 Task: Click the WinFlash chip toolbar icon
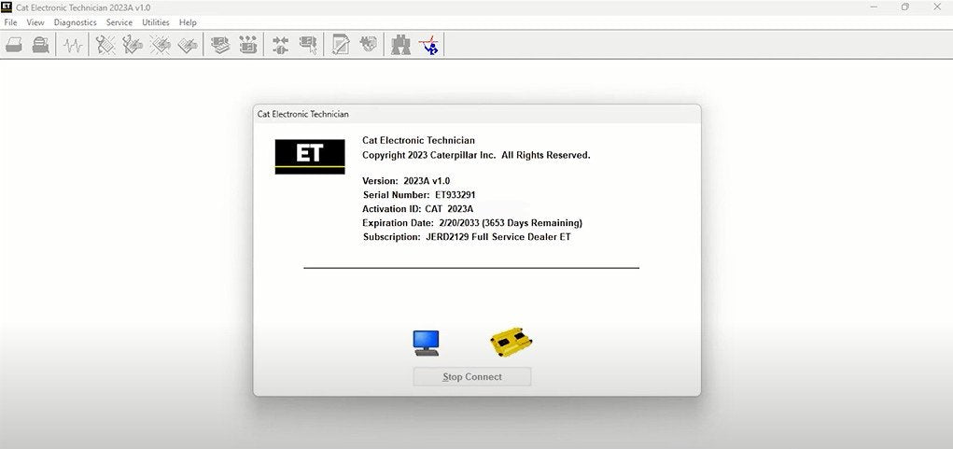coord(369,45)
